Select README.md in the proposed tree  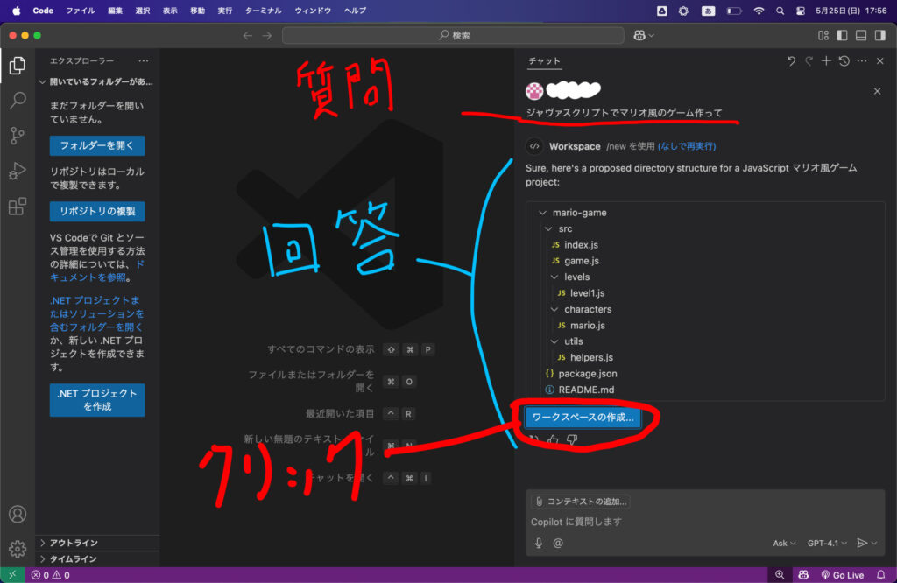point(580,390)
